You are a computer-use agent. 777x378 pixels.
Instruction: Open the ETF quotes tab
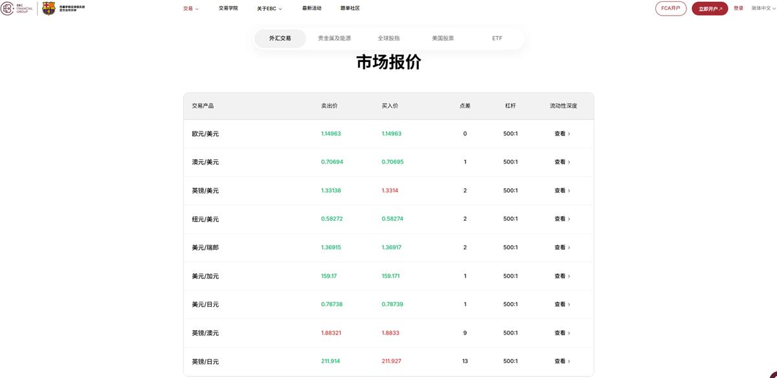[497, 38]
